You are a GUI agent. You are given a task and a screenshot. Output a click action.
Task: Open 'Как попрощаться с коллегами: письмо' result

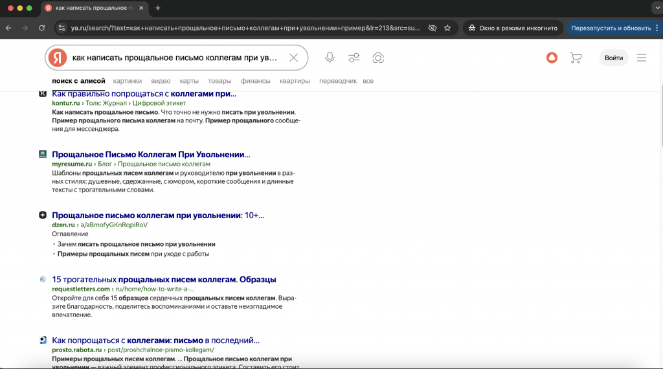point(155,341)
